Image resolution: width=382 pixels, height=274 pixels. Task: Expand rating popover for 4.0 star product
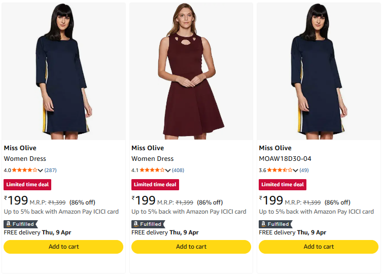[41, 170]
